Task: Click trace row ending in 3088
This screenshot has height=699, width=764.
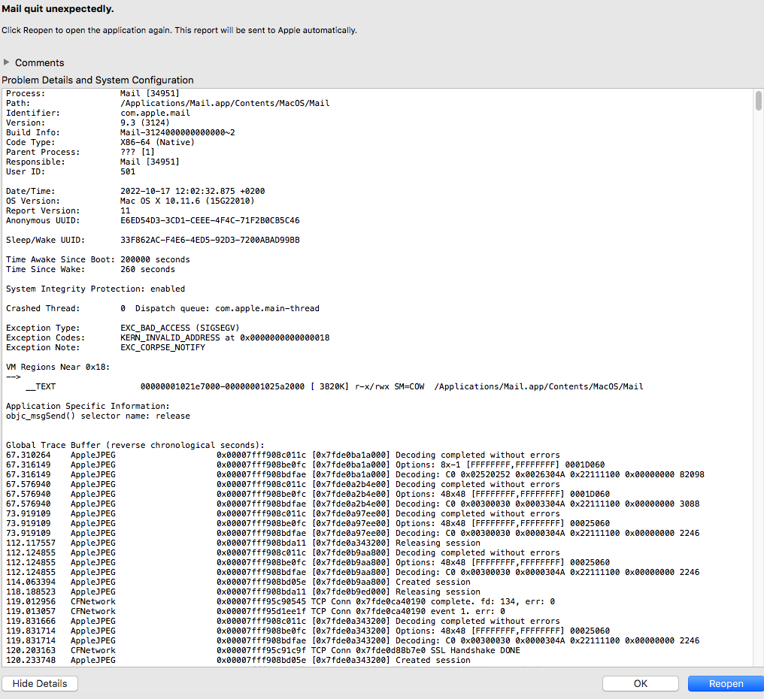Action: pyautogui.click(x=353, y=504)
